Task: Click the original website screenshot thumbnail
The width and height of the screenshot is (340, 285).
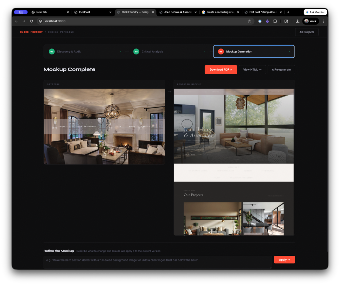Action: tap(104, 126)
